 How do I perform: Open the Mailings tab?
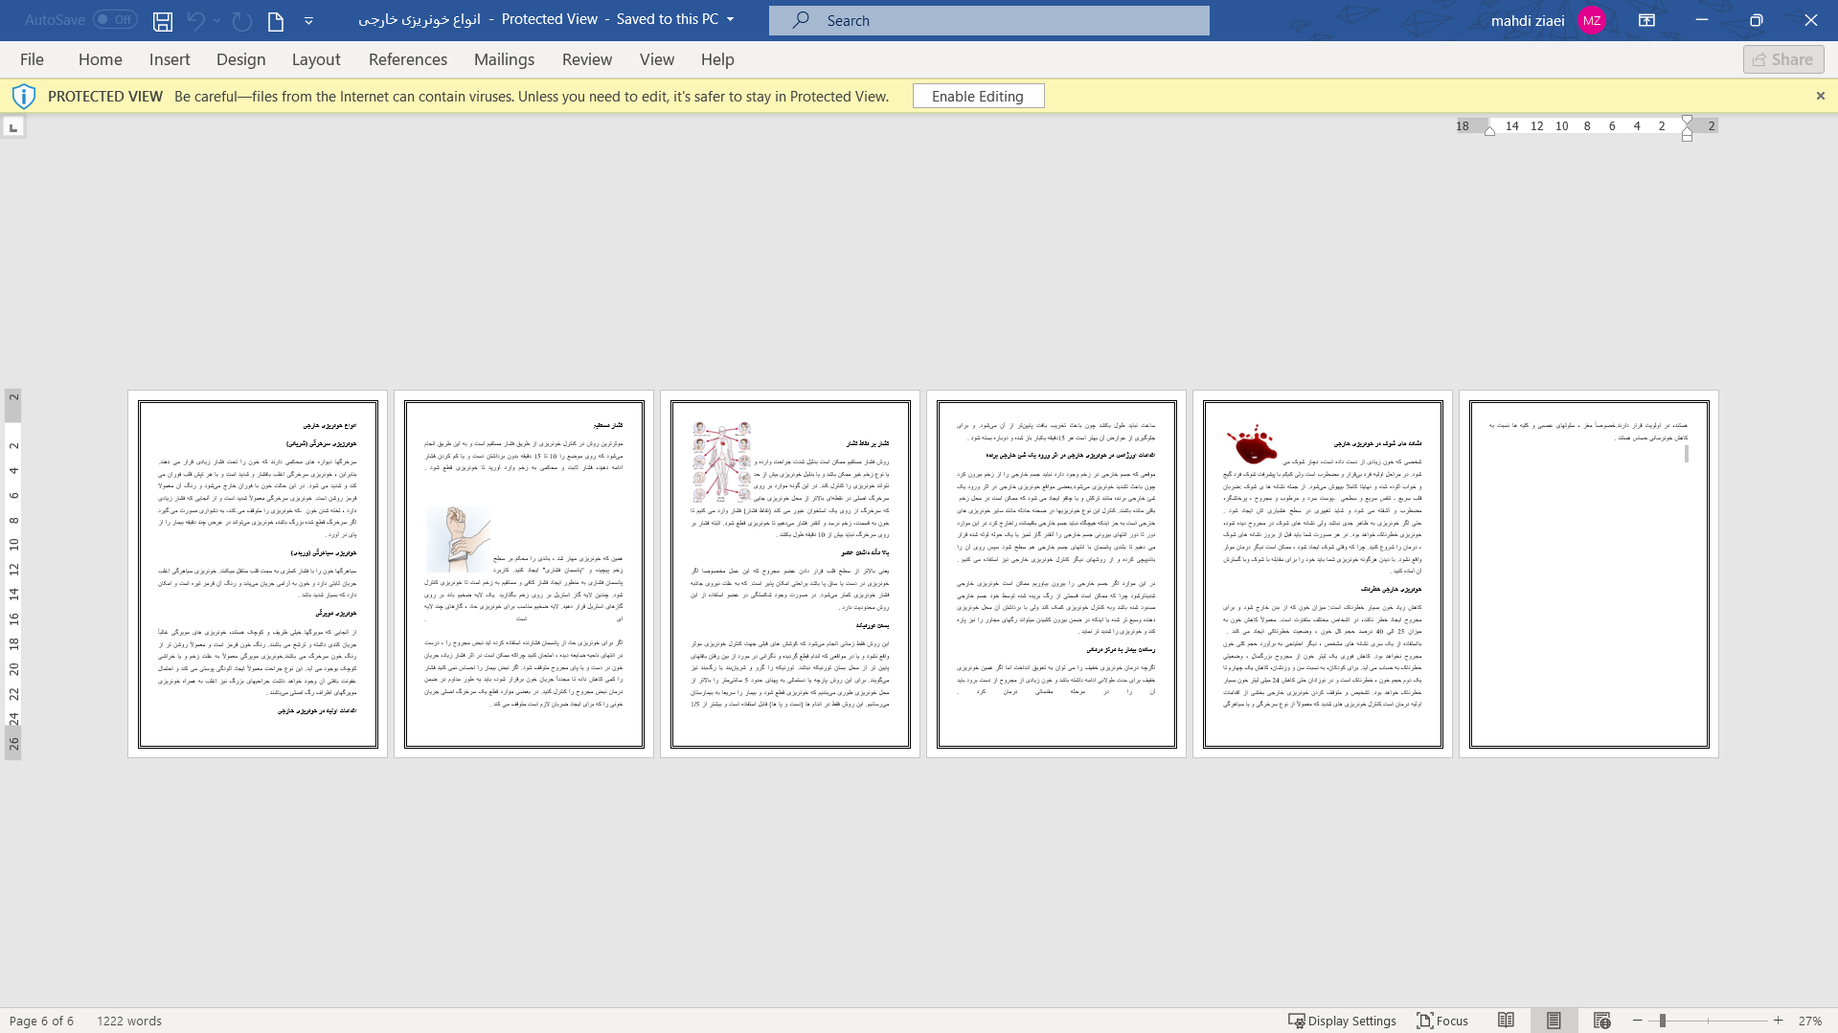(x=504, y=59)
